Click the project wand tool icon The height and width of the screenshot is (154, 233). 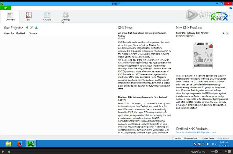pos(32,27)
